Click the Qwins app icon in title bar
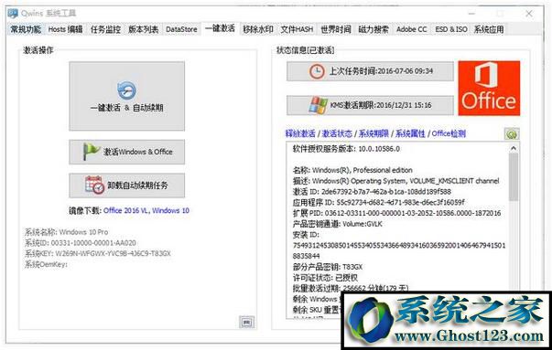 [x=13, y=14]
